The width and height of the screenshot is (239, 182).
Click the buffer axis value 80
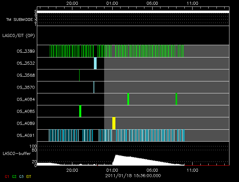34,150
